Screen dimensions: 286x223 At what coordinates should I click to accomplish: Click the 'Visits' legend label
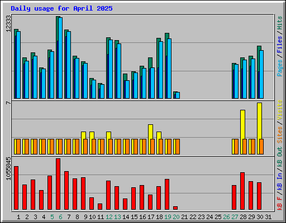point(280,110)
